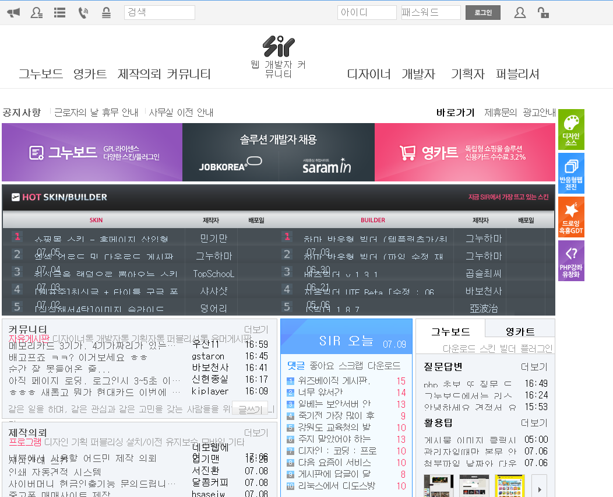Click the 검색 search field

159,12
